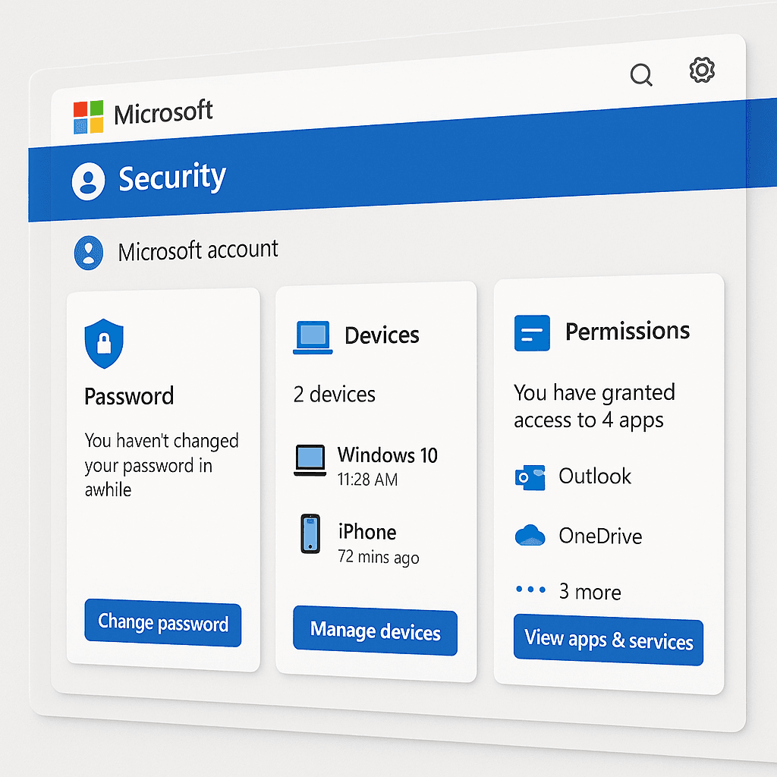The height and width of the screenshot is (777, 777).
Task: Expand the "3 more" apps link
Action: coord(590,592)
